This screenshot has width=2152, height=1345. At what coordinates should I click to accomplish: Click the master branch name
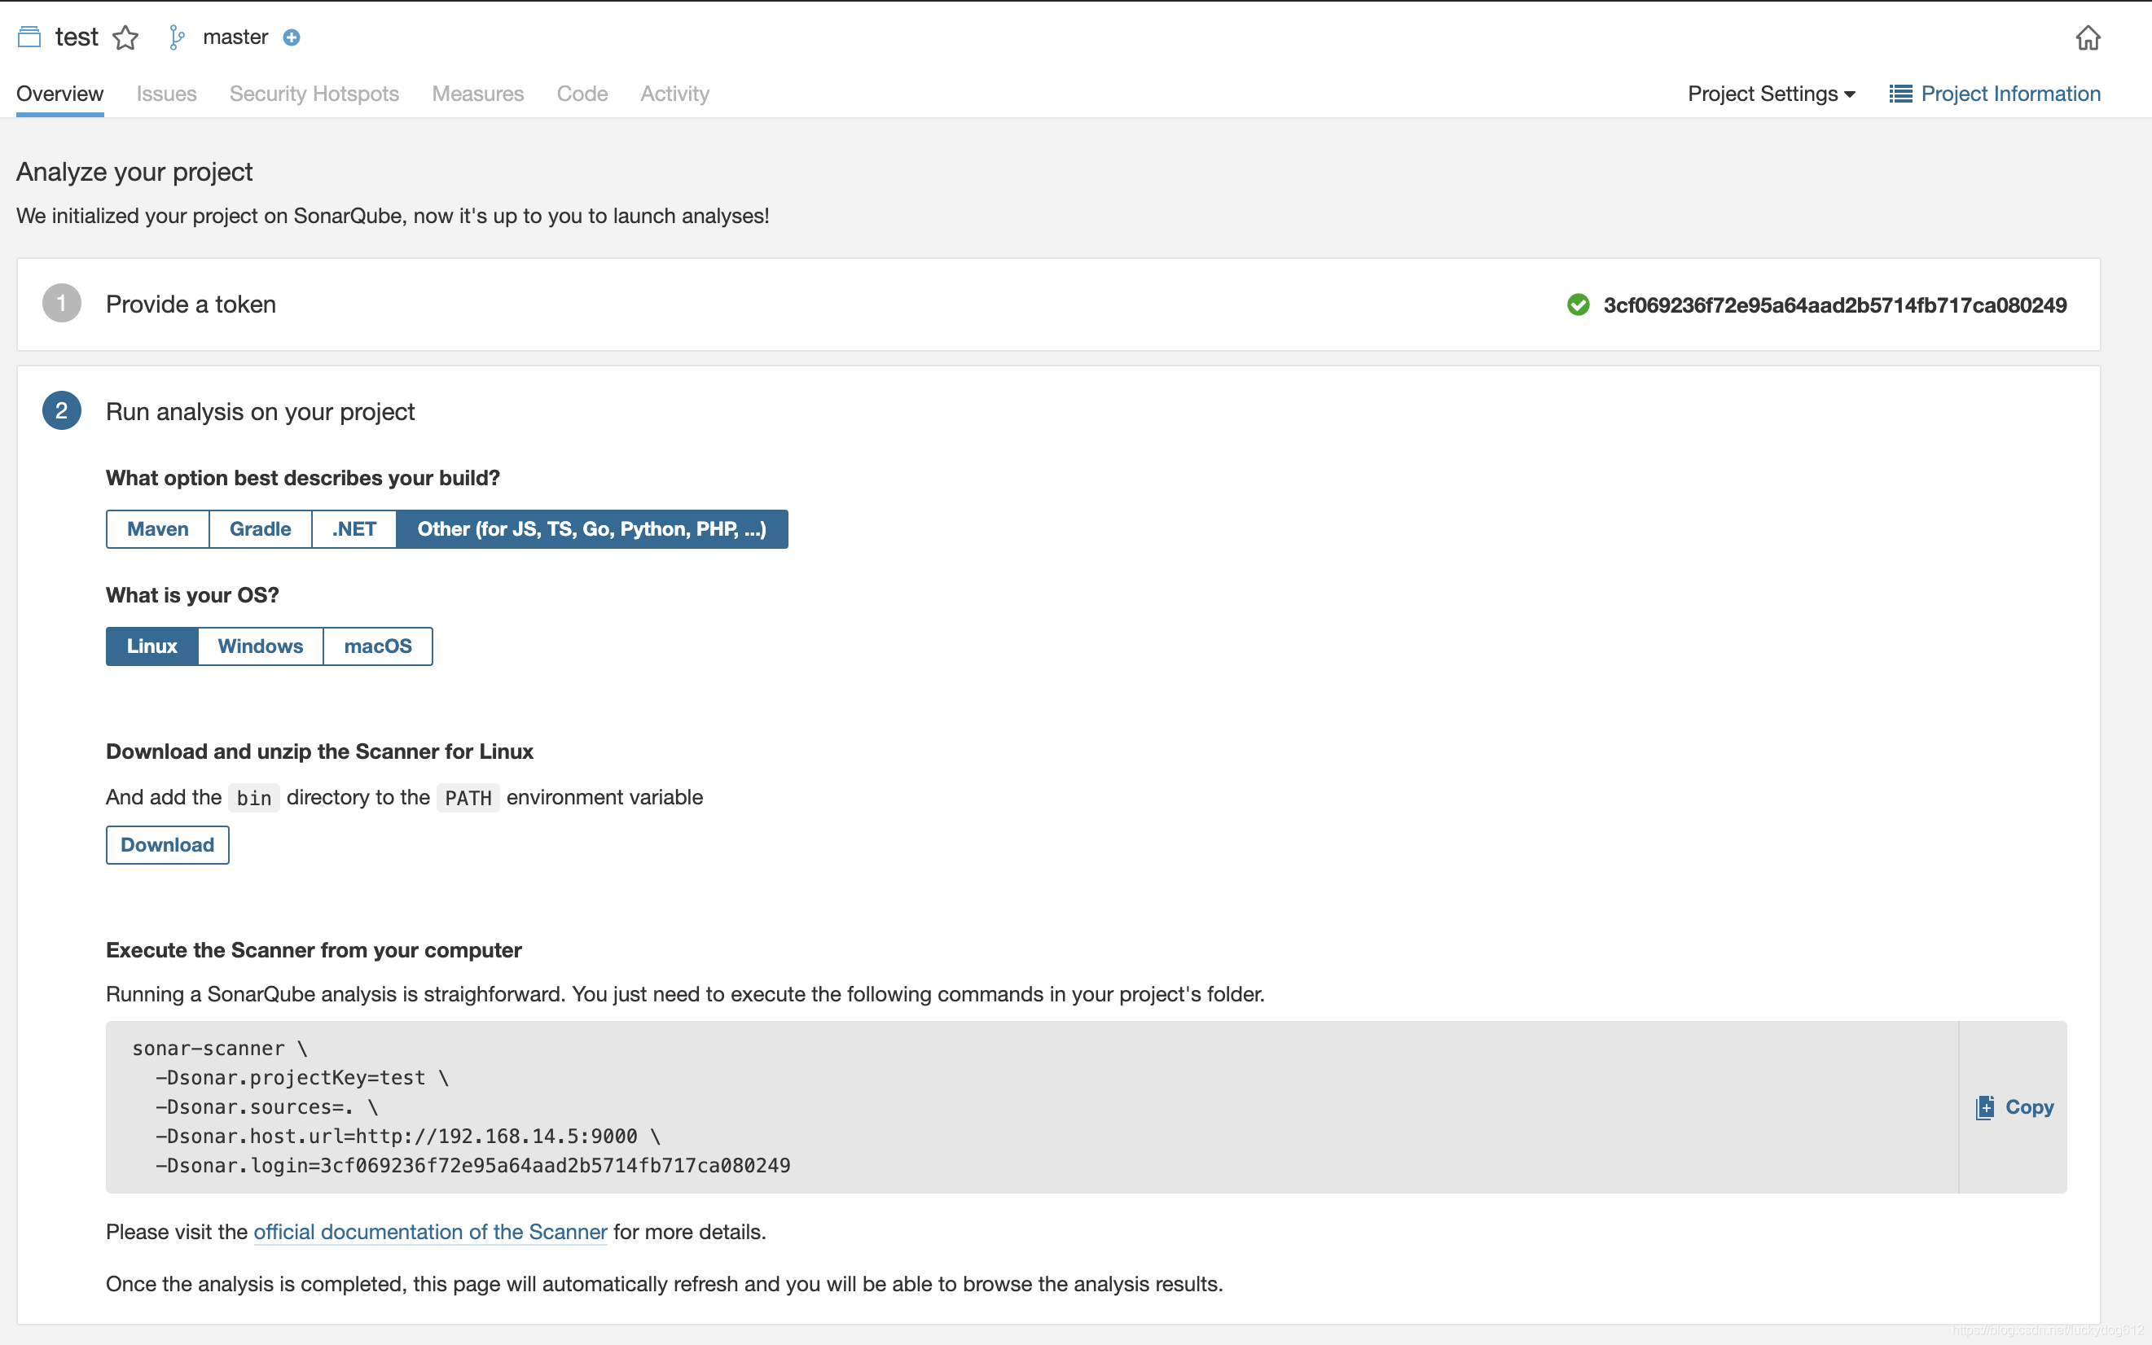pos(235,37)
